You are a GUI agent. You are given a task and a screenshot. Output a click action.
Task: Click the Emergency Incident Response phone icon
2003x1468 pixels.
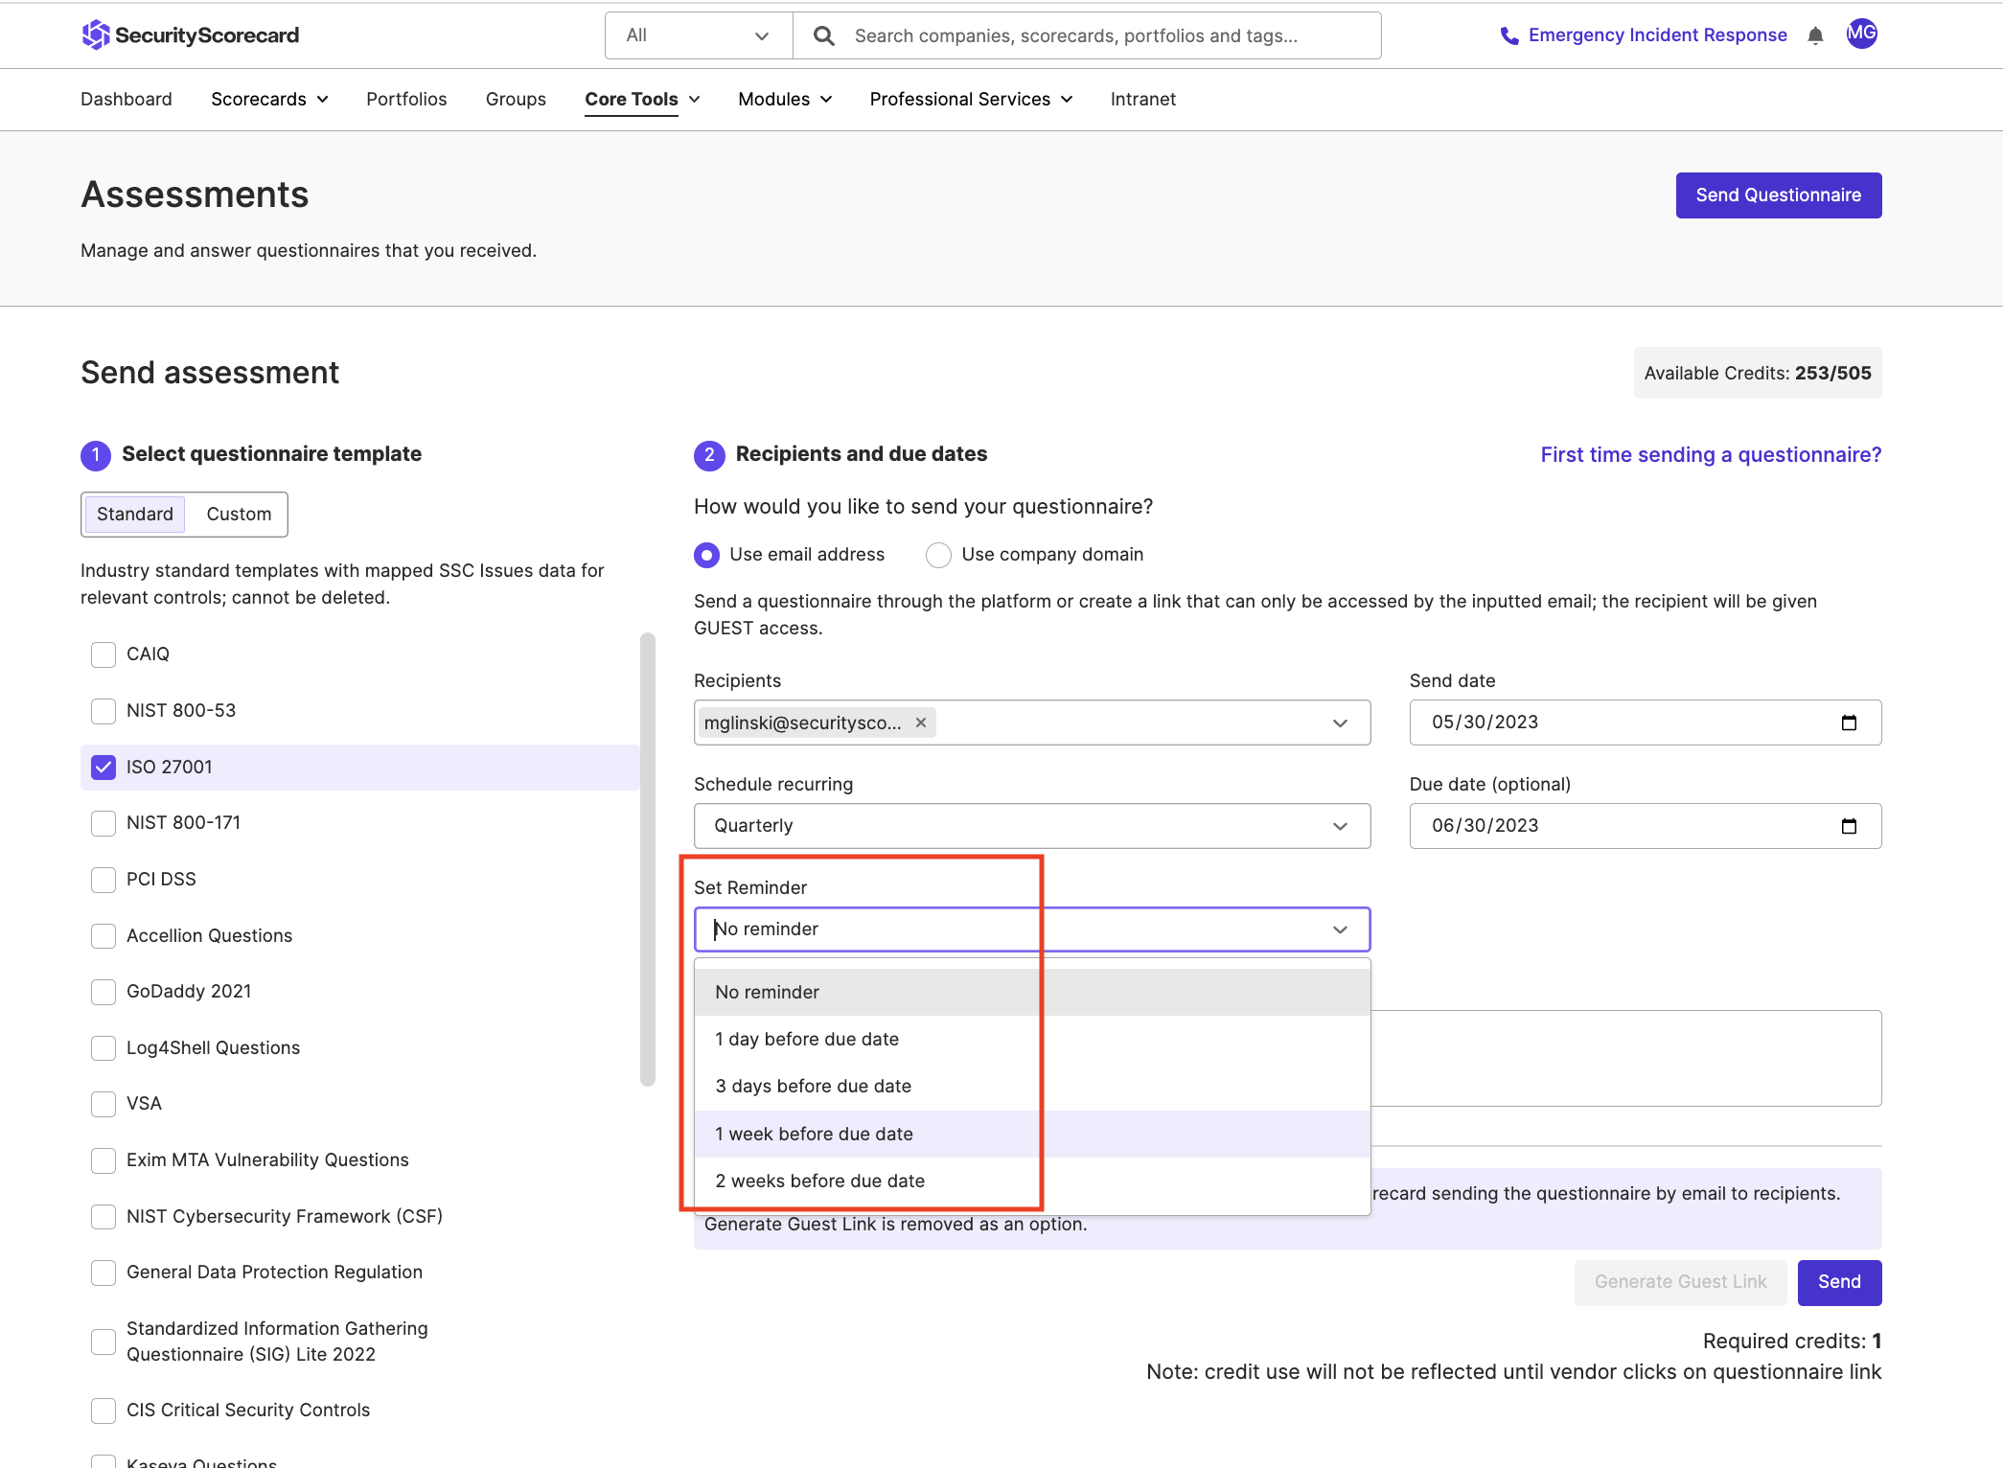point(1508,34)
